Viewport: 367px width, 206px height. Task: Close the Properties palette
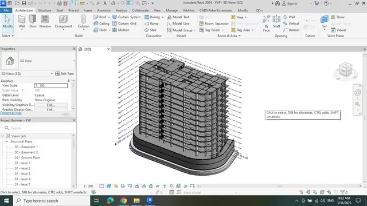click(x=74, y=49)
